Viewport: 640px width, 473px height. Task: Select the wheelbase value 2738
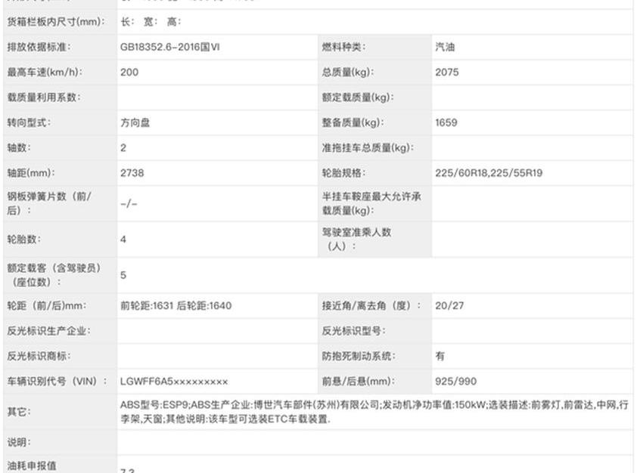click(x=132, y=173)
